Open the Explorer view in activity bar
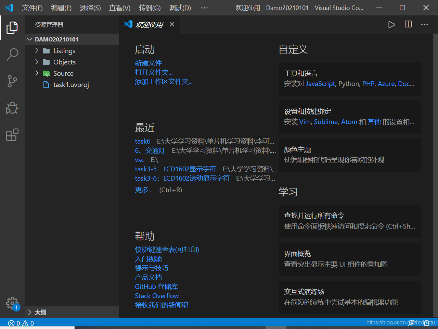The image size is (438, 329). [x=12, y=28]
